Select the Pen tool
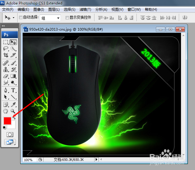195x170 pixels. [6, 90]
